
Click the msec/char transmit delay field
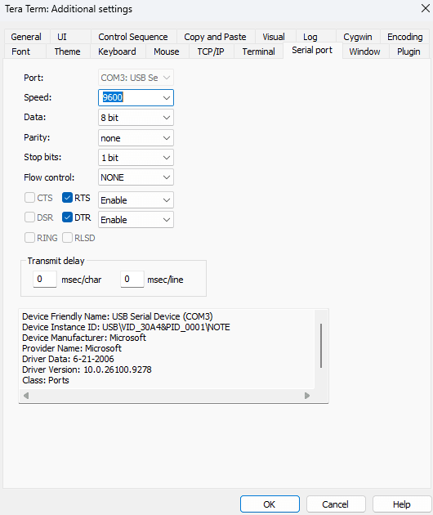point(45,280)
